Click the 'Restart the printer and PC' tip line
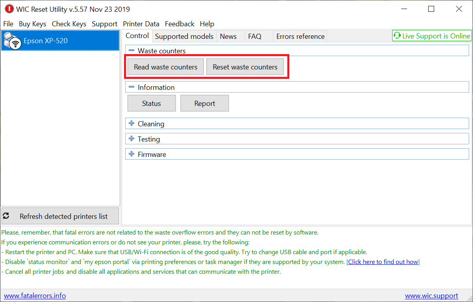 [x=184, y=252]
